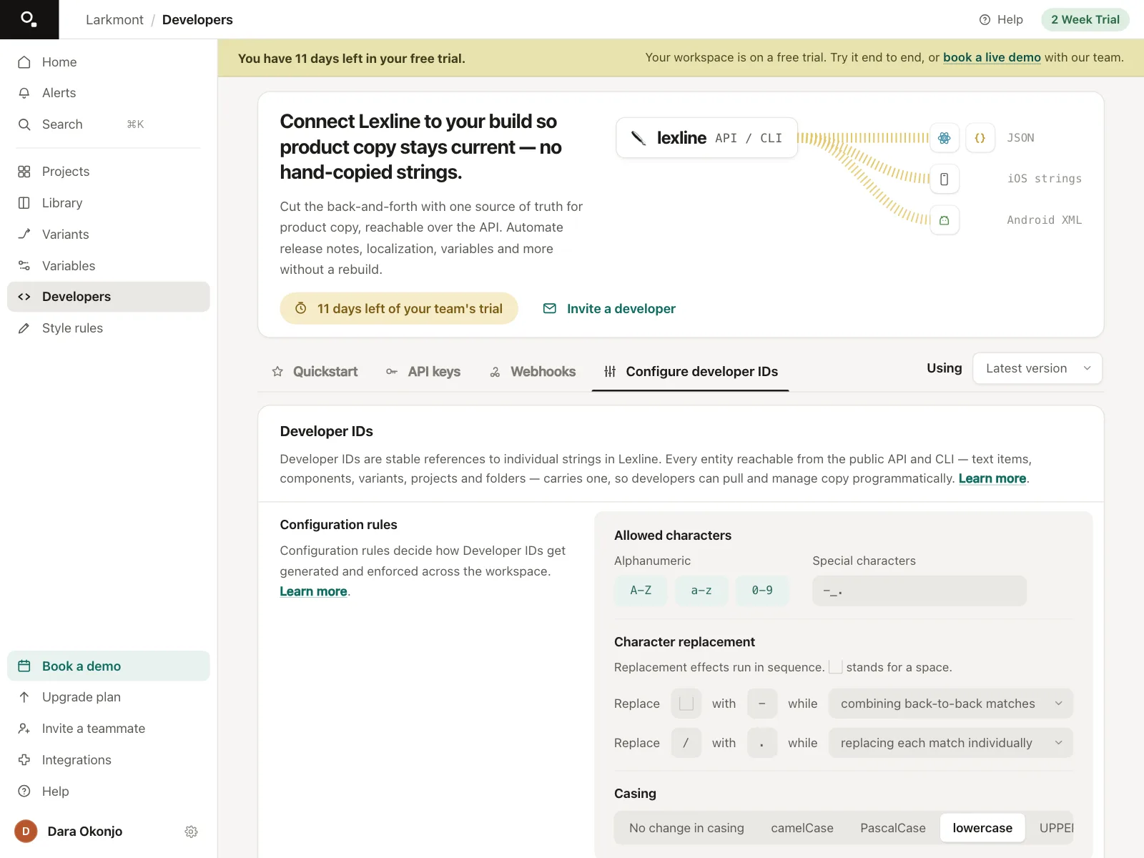Open Projects in the sidebar
Image resolution: width=1144 pixels, height=858 pixels.
[109, 172]
